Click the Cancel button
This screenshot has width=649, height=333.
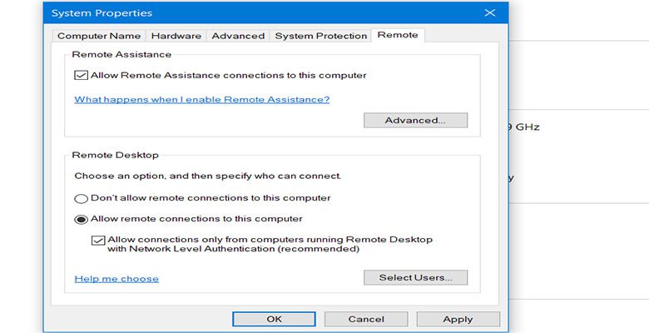click(x=366, y=319)
